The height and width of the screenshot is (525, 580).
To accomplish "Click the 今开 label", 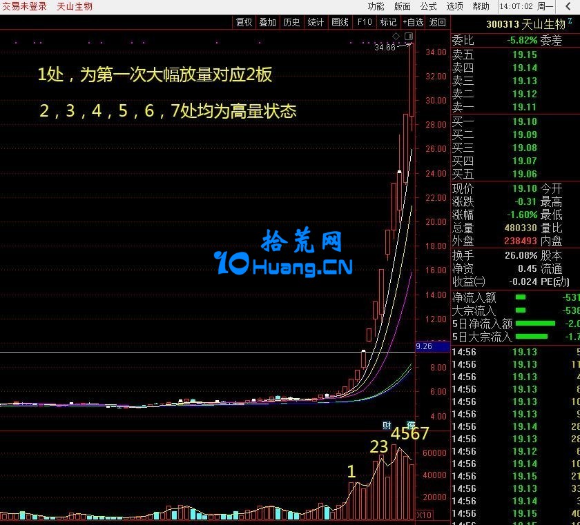I will click(x=551, y=188).
